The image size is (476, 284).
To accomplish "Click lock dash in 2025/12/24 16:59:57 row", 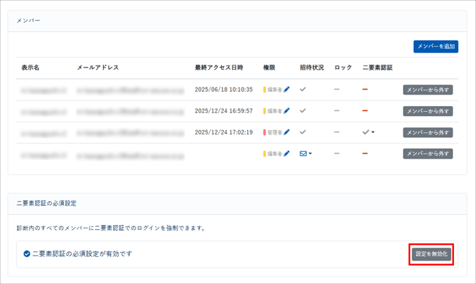I will coord(337,110).
